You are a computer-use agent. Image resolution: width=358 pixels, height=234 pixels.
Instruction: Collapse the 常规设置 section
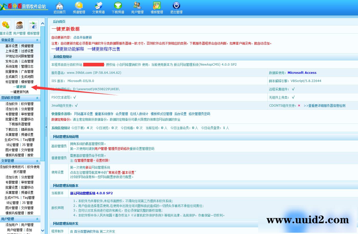click(38, 40)
